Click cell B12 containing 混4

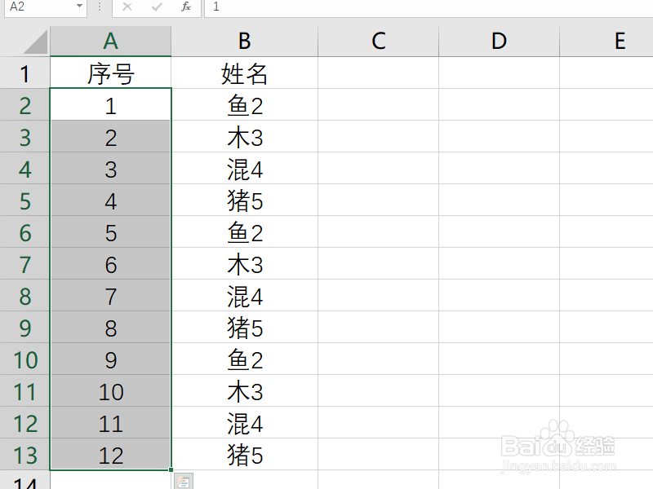(244, 423)
